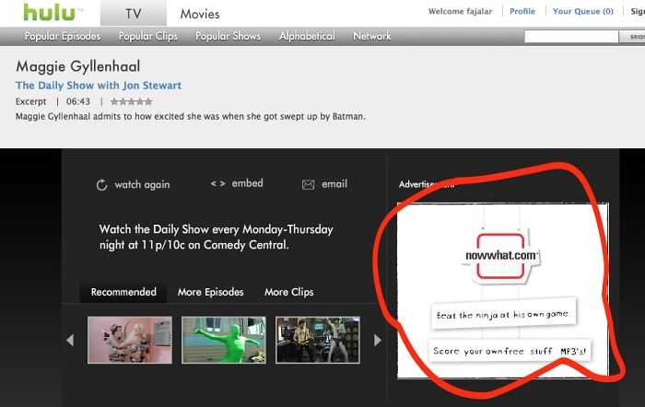Open the guitar players clip thumbnail
Image resolution: width=645 pixels, height=407 pixels.
[318, 340]
